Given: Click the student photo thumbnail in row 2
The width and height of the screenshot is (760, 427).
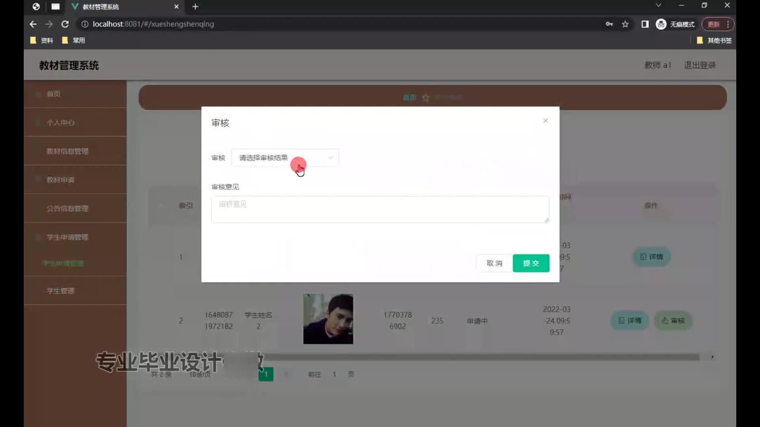Looking at the screenshot, I should [328, 319].
